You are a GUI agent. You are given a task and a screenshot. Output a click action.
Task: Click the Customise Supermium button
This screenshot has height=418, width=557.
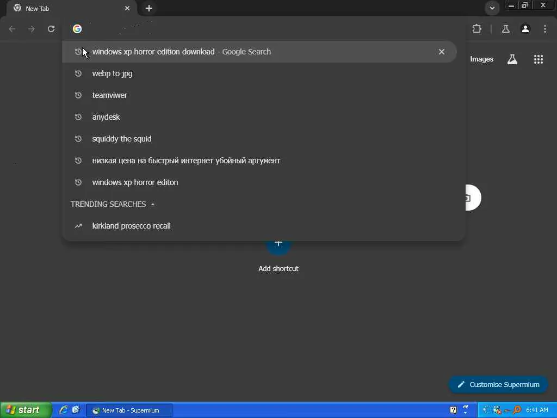point(498,385)
